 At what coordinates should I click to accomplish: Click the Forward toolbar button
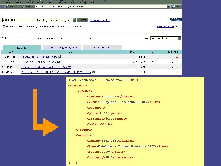coord(18,2)
